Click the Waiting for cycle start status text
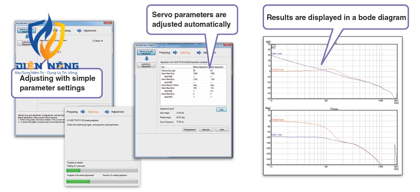Image resolution: width=420 pixels, height=192 pixels. tap(77, 166)
